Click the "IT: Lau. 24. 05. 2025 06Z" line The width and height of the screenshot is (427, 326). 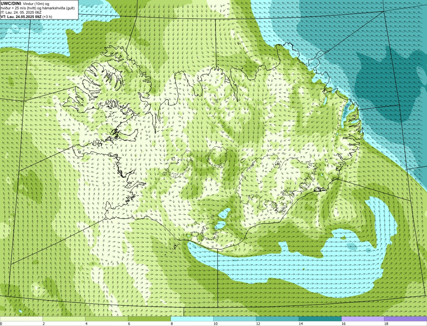(21, 12)
